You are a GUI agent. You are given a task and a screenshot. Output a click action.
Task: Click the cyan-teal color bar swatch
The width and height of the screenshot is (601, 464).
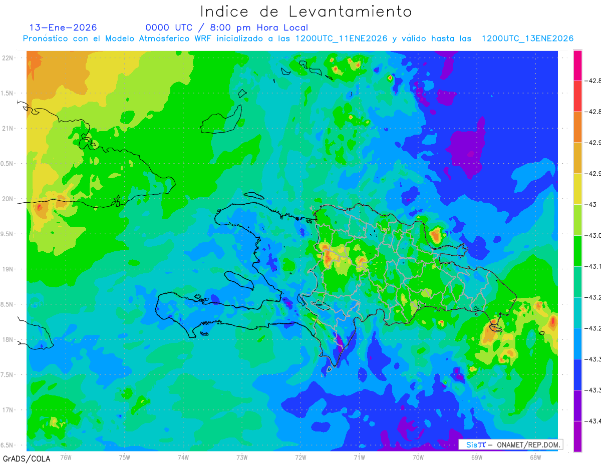pyautogui.click(x=577, y=313)
